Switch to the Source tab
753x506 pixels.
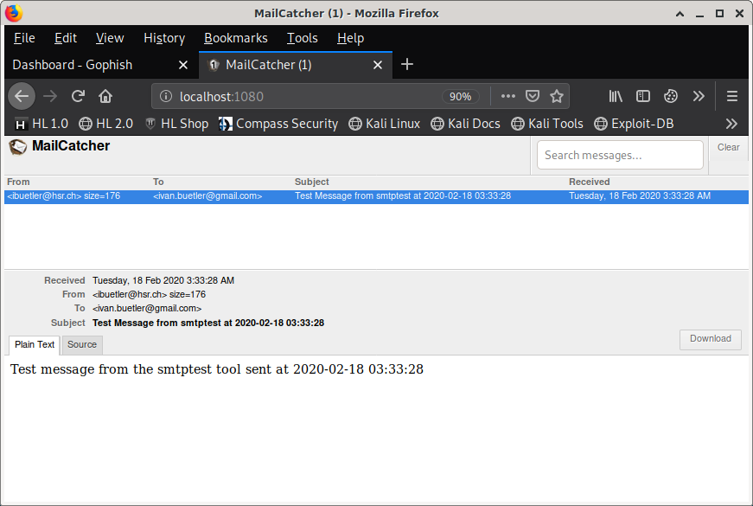point(82,344)
